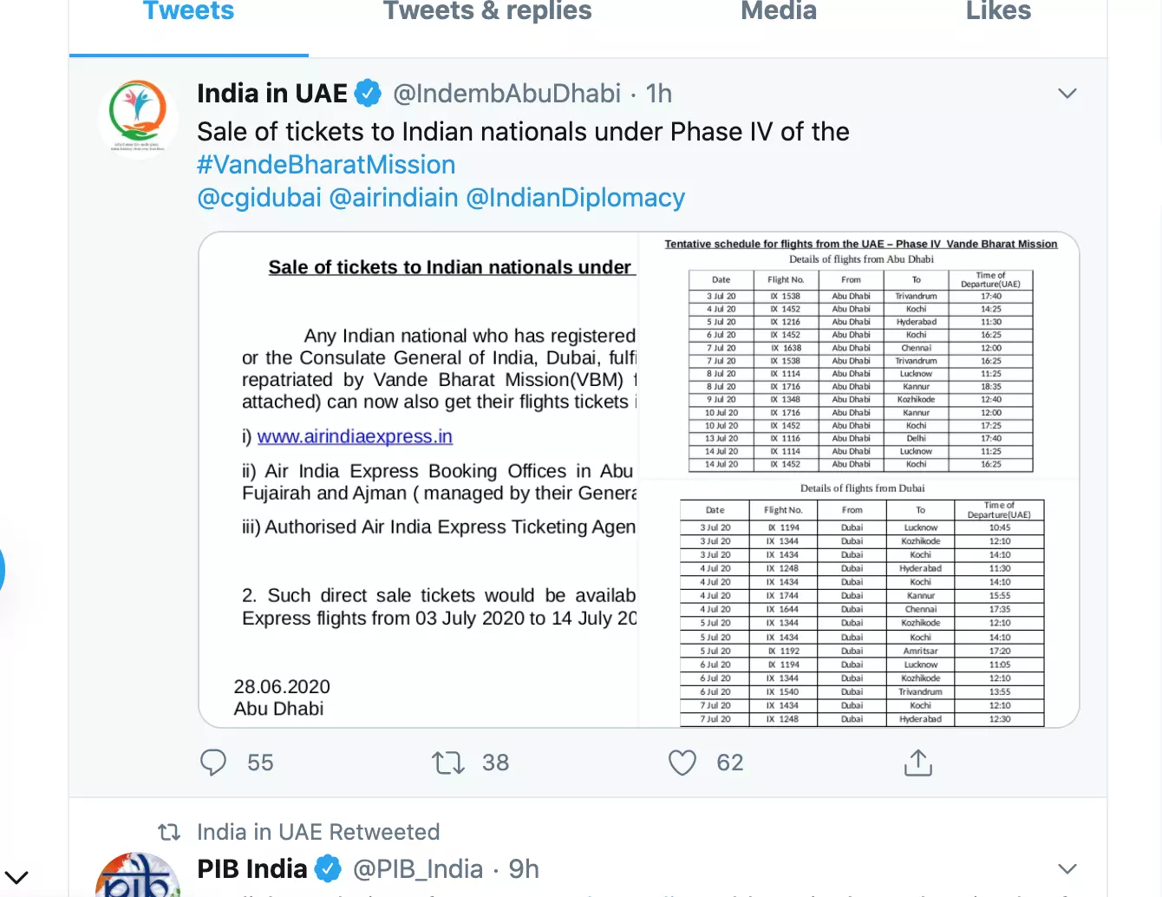Click the India in UAE profile avatar
The height and width of the screenshot is (897, 1162).
coord(138,117)
